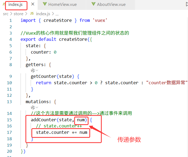Expand dropdown chevron above getCounter

click(x=37, y=70)
